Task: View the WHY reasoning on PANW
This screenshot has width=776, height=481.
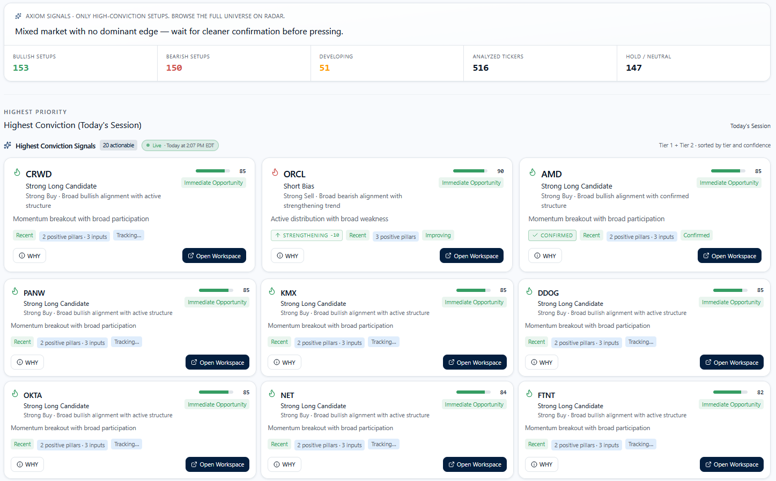Action: 27,362
